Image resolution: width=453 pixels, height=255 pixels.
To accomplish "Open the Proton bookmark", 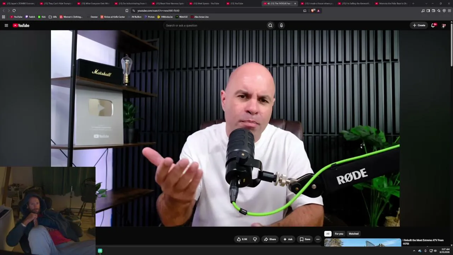I will [149, 17].
